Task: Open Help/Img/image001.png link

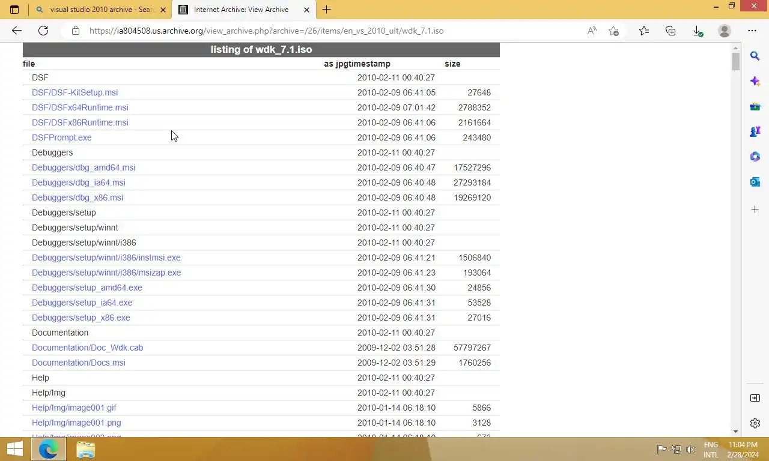Action: (x=76, y=423)
